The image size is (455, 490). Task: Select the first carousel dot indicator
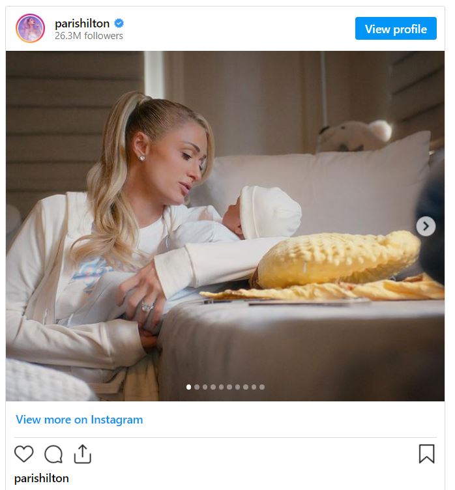click(189, 387)
